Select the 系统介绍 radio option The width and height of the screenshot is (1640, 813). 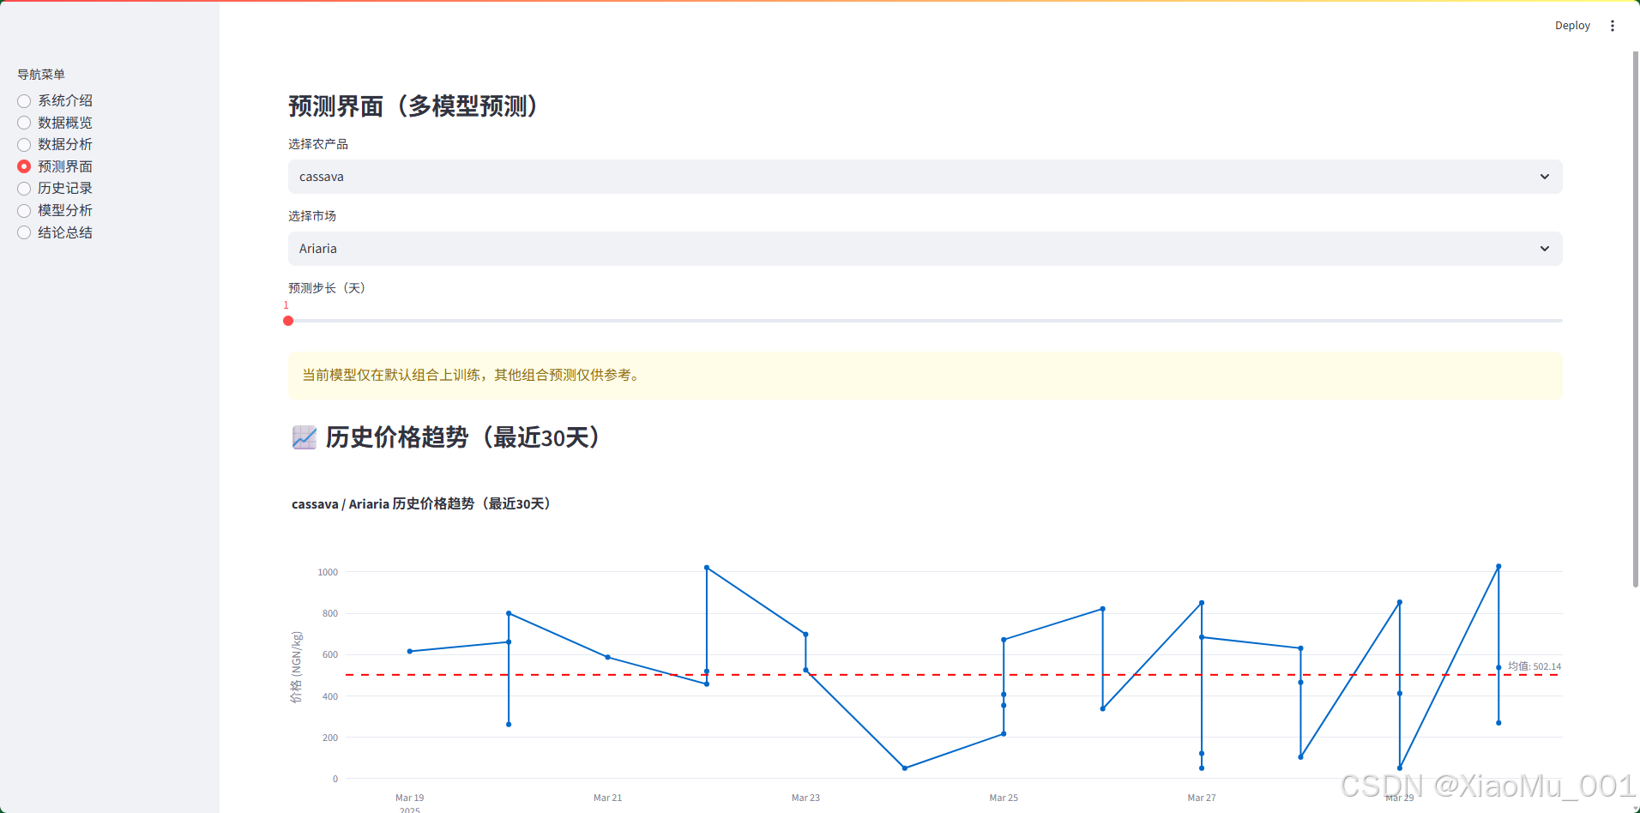click(x=55, y=101)
